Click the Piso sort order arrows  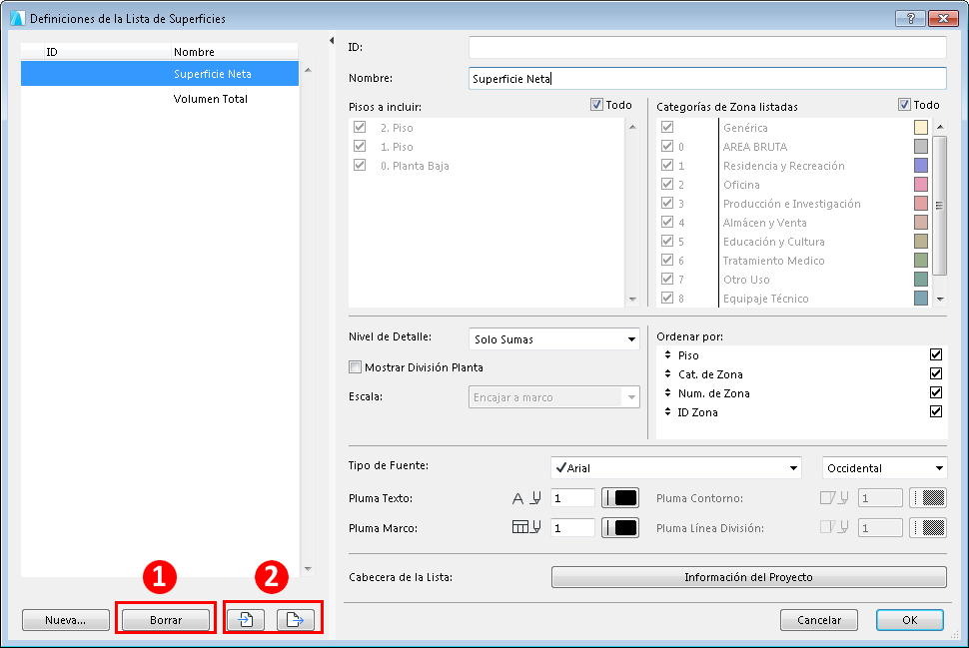tap(667, 355)
